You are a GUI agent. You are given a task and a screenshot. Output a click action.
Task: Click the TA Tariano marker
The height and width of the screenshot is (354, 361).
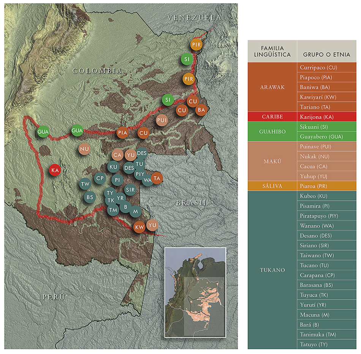point(157,178)
